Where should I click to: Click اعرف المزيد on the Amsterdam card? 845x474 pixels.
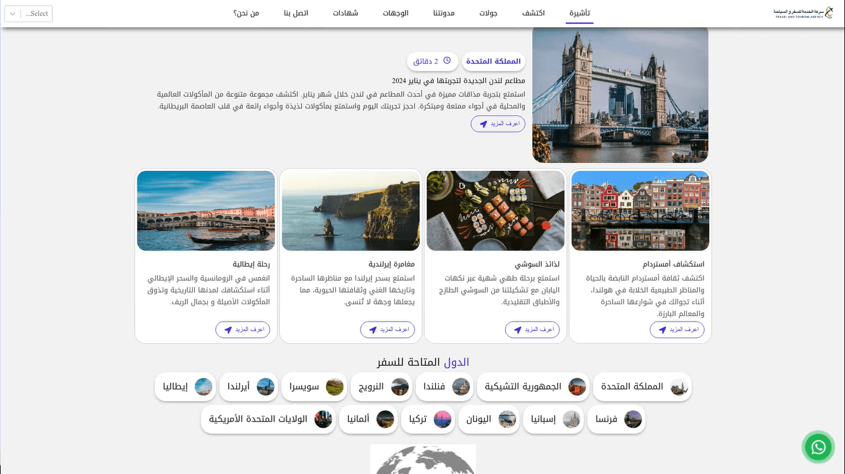[x=677, y=330]
